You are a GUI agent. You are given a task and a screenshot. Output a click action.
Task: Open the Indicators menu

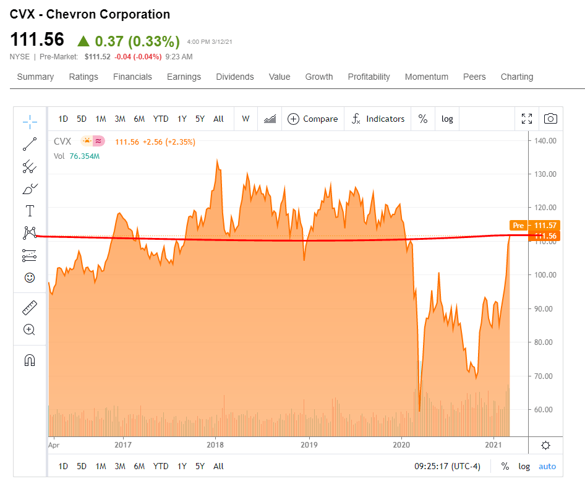[x=378, y=119]
